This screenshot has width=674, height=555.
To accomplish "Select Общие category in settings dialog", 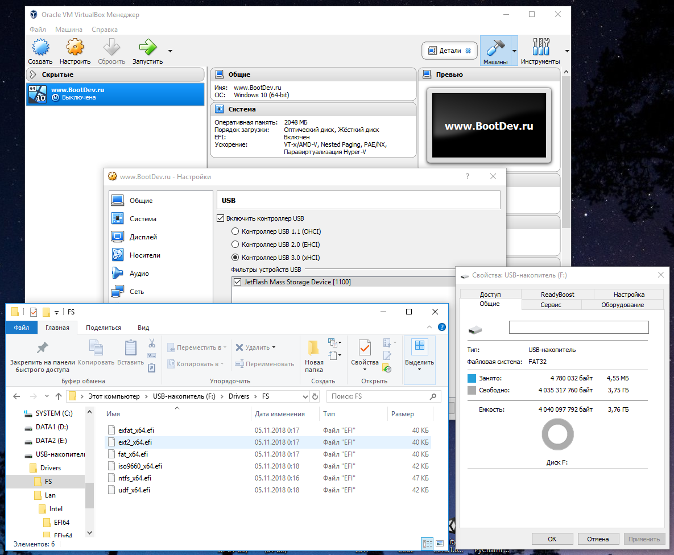I will click(x=161, y=200).
